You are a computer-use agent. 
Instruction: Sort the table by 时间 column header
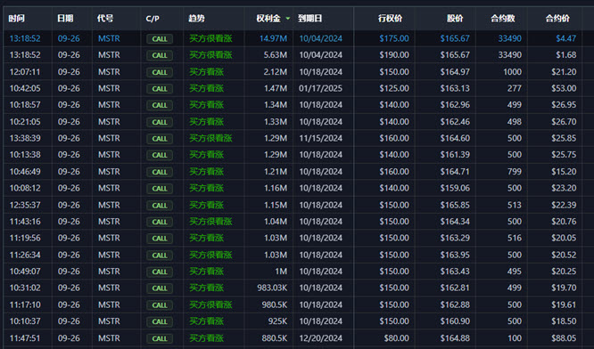(x=16, y=18)
